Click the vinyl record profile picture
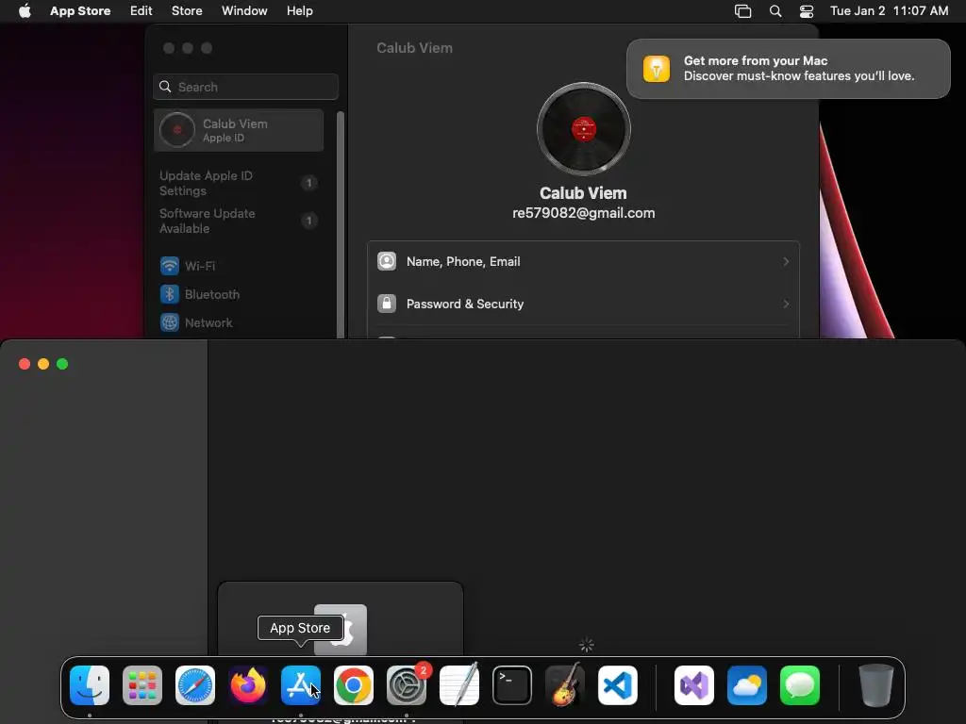The width and height of the screenshot is (966, 724). click(x=583, y=129)
